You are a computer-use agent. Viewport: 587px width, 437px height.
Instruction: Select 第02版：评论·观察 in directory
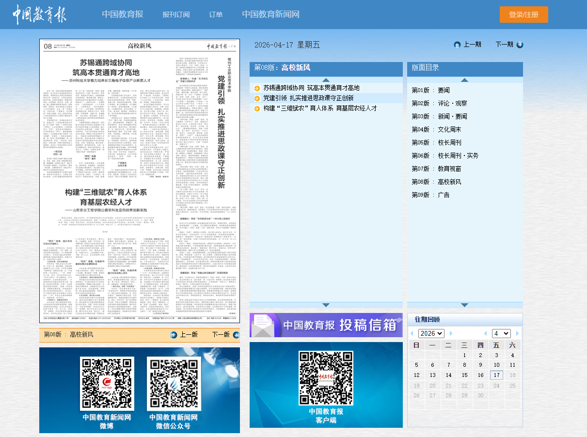tap(440, 103)
